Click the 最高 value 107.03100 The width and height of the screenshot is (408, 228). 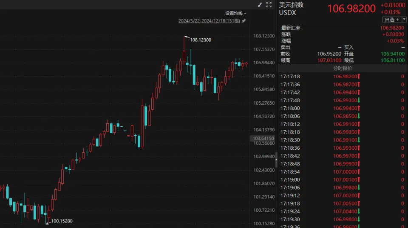[x=329, y=60]
